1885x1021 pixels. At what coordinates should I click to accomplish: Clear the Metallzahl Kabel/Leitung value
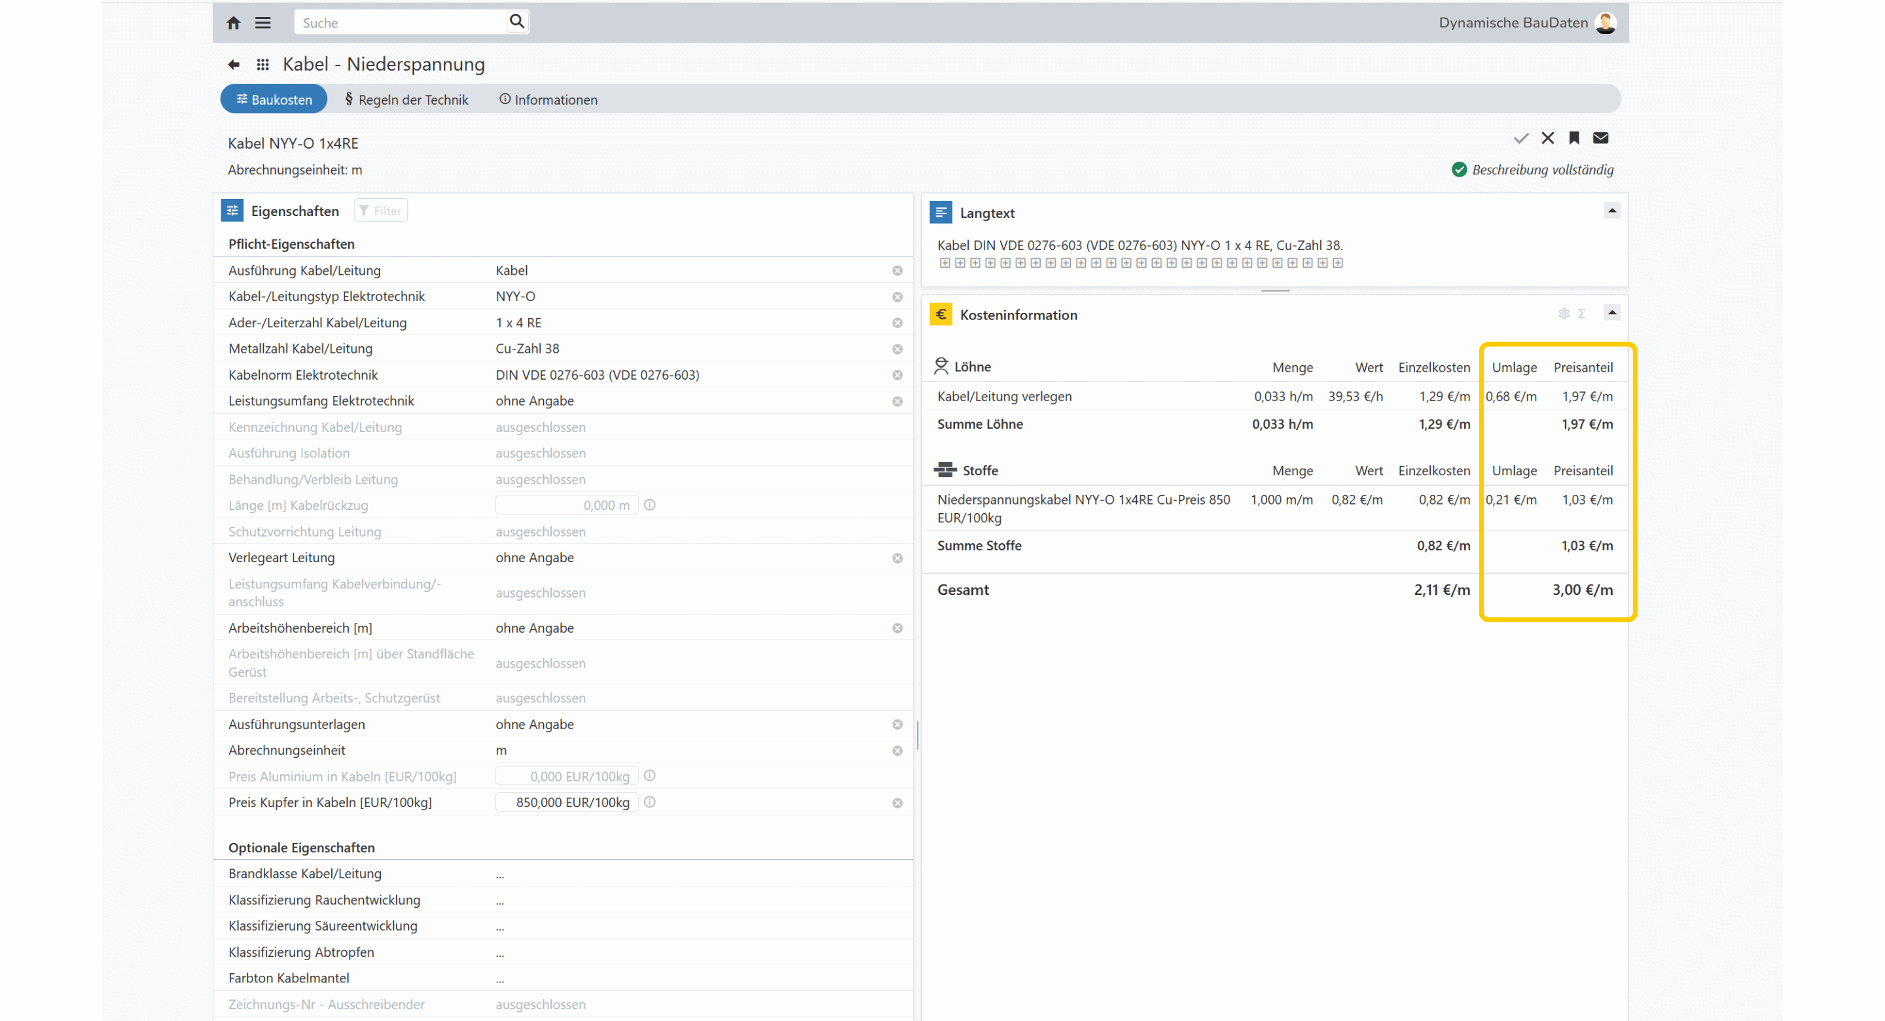(897, 349)
